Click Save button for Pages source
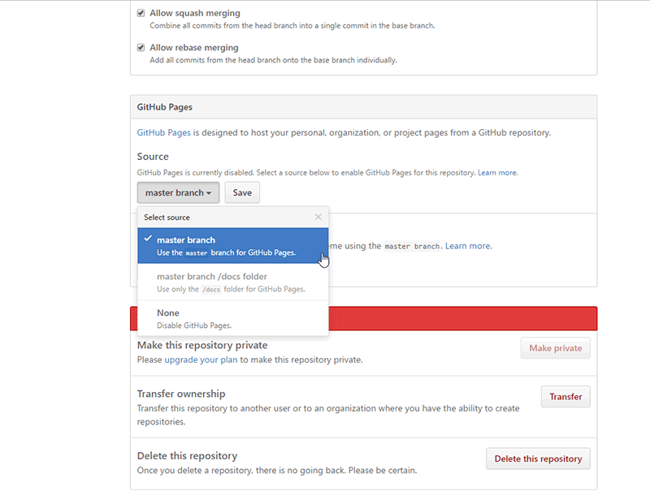This screenshot has height=504, width=650. click(242, 192)
